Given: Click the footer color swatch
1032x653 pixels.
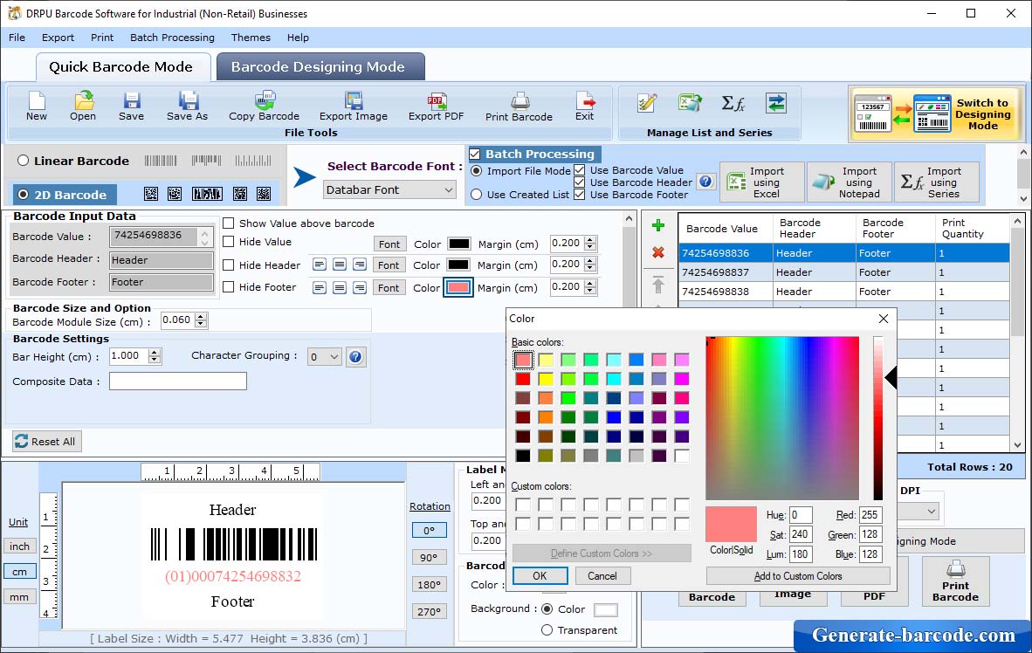Looking at the screenshot, I should click(458, 288).
